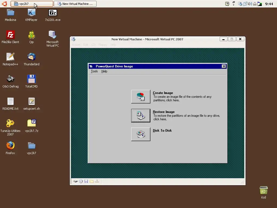The image size is (277, 208).
Task: Select Microsoft Virtual PC desktop icon
Action: pyautogui.click(x=52, y=39)
